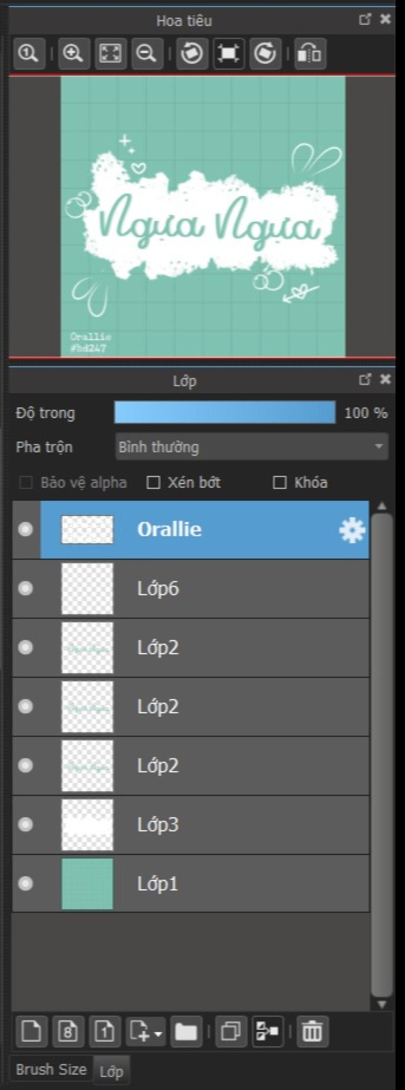This screenshot has width=405, height=1090.
Task: Rotate canvas view clockwise
Action: coord(265,54)
